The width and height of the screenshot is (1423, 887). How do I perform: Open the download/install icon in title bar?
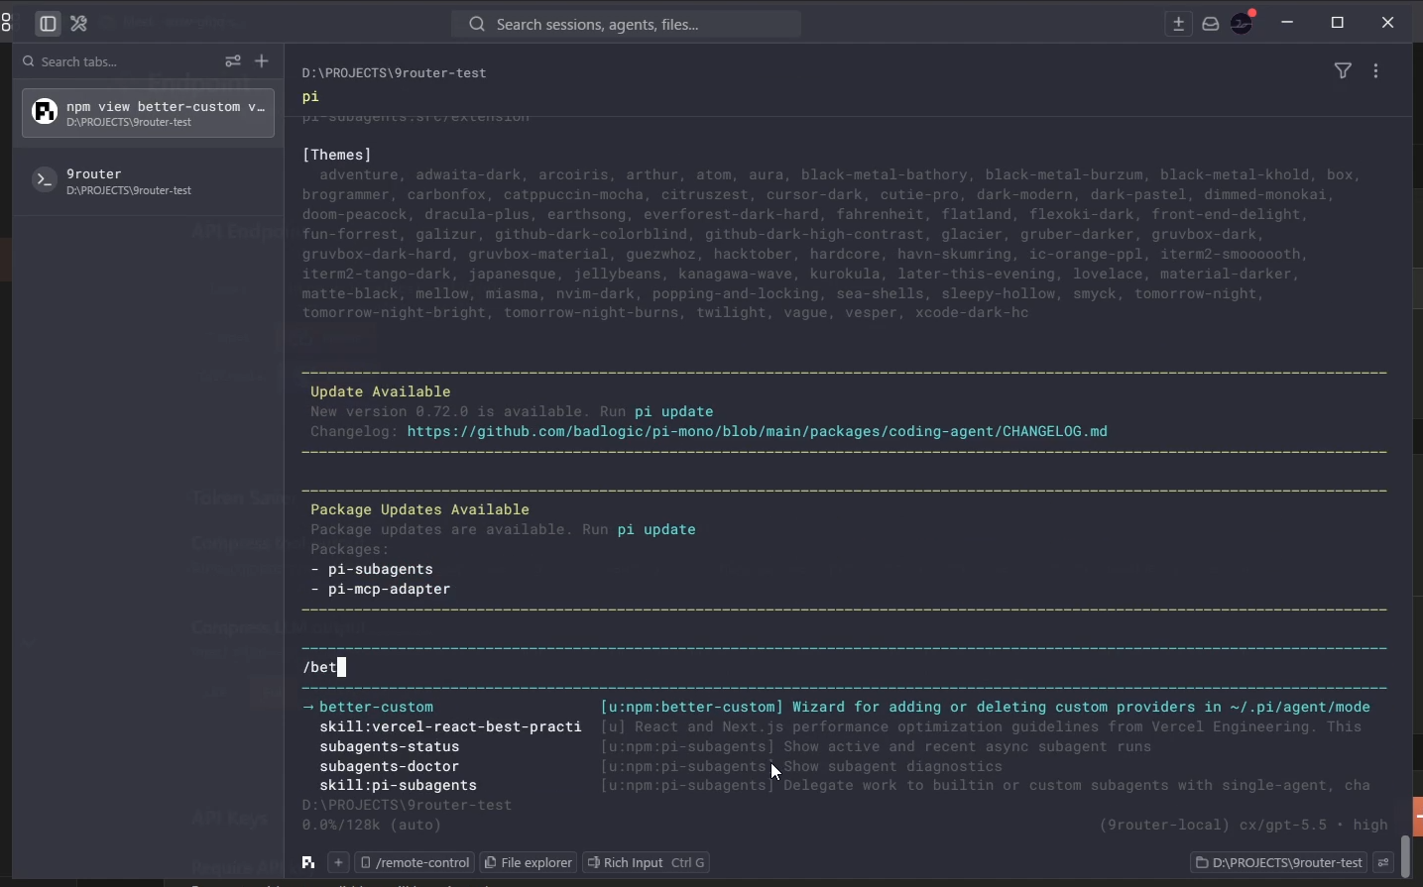(x=1180, y=24)
